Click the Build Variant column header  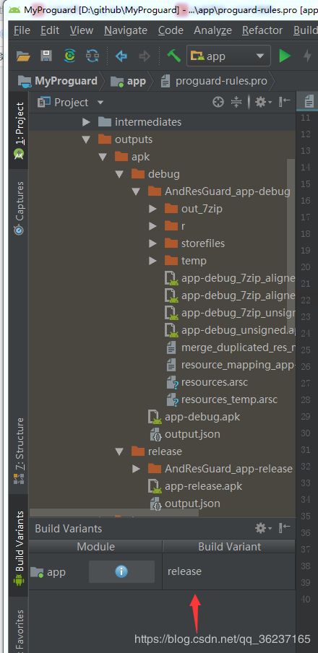click(229, 546)
